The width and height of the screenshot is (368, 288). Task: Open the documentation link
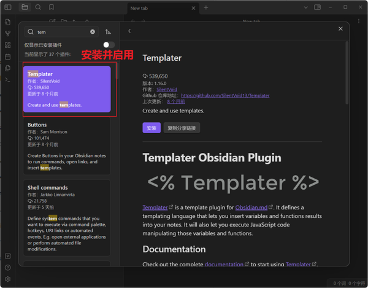(224, 264)
